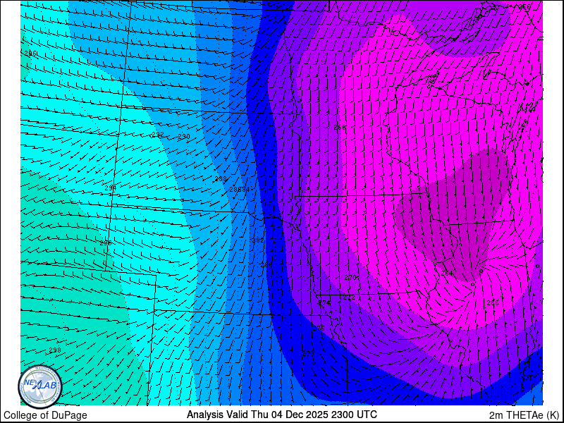The height and width of the screenshot is (423, 564).
Task: Click the NEXLAB logo badge
Action: tap(40, 387)
